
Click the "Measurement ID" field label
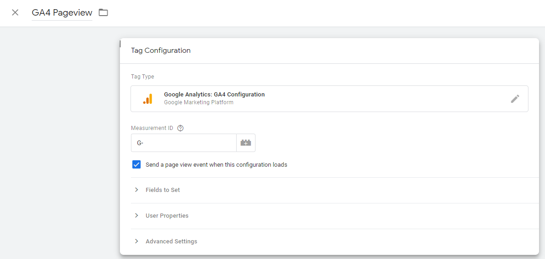(152, 128)
